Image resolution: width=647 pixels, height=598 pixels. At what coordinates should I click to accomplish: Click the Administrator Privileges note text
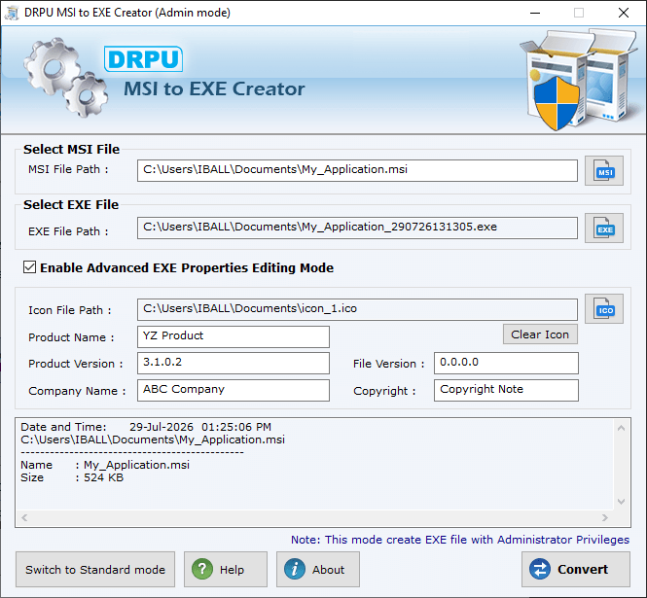coord(460,540)
